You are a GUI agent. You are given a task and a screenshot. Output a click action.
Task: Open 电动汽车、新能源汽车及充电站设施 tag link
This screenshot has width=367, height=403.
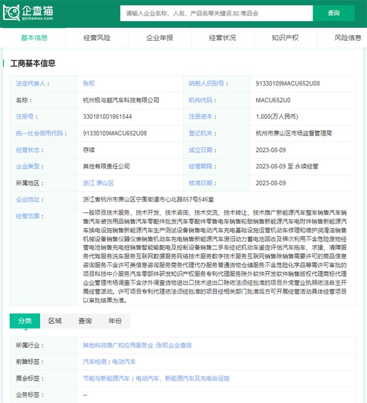[182, 379]
